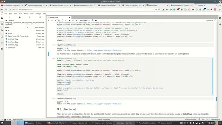Open the View menu

pos(15,14)
